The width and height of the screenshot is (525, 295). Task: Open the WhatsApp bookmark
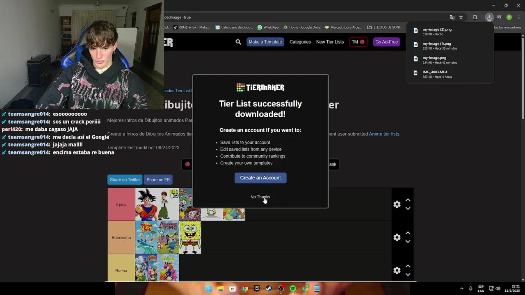[x=268, y=27]
